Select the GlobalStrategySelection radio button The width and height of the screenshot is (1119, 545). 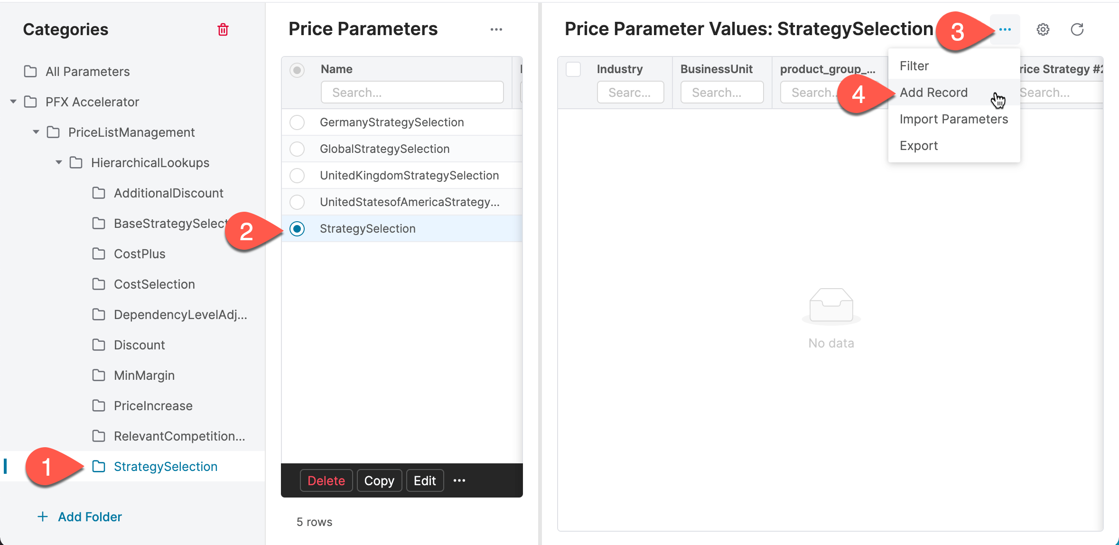click(x=297, y=149)
